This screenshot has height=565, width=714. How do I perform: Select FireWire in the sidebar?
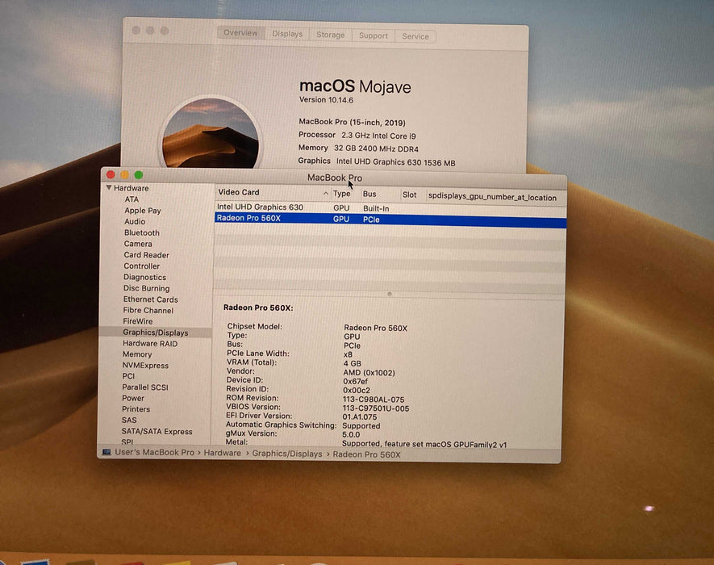tap(137, 321)
